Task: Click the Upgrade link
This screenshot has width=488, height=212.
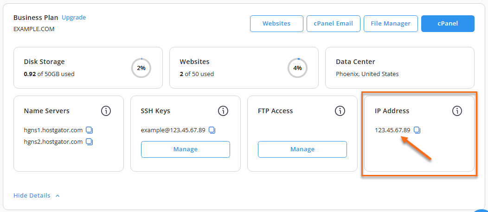Action: (x=74, y=18)
